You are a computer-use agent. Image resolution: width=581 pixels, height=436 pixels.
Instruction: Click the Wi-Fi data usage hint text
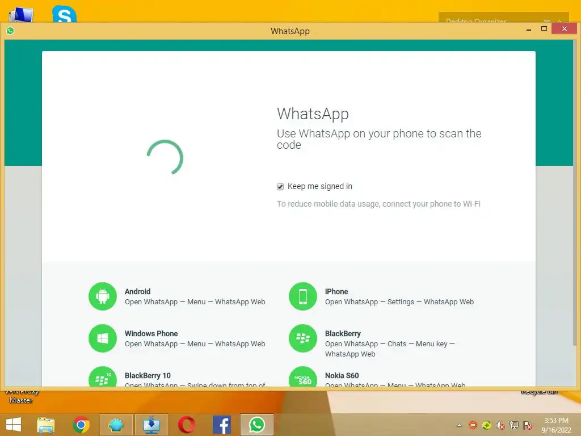tap(378, 204)
